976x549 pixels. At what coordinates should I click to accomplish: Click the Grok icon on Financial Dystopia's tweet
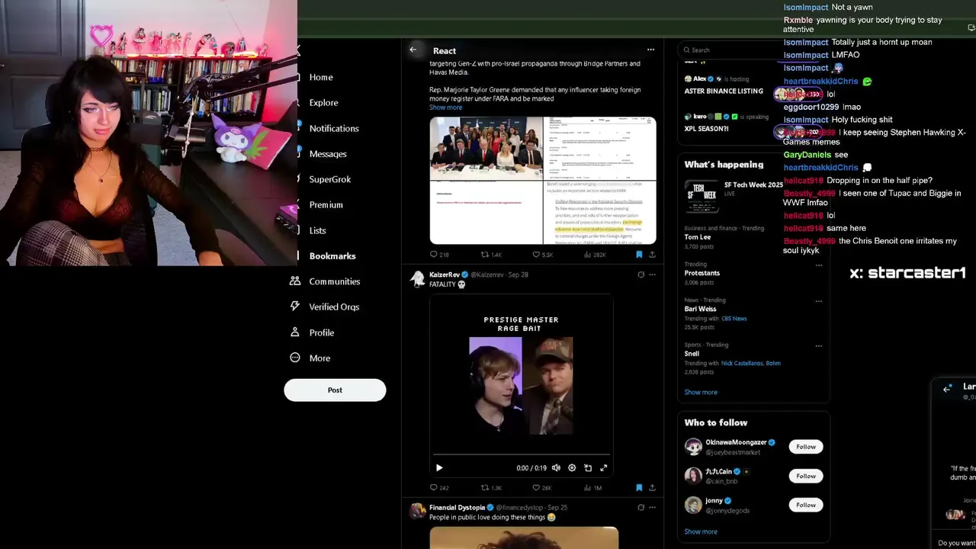pos(640,507)
